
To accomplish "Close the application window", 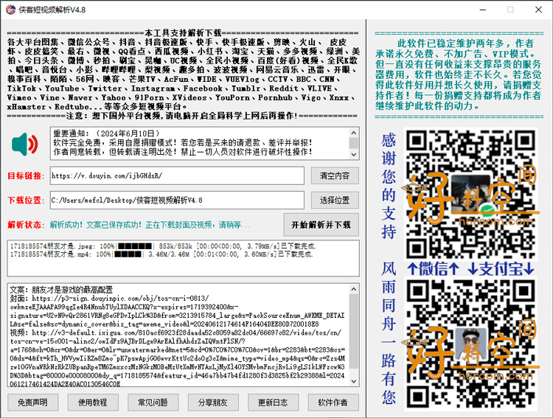I will click(x=538, y=10).
